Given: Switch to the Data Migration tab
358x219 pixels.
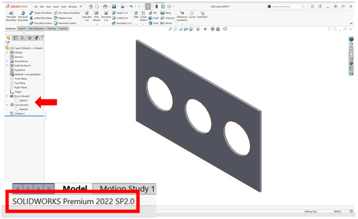Looking at the screenshot, I should 36,28.
